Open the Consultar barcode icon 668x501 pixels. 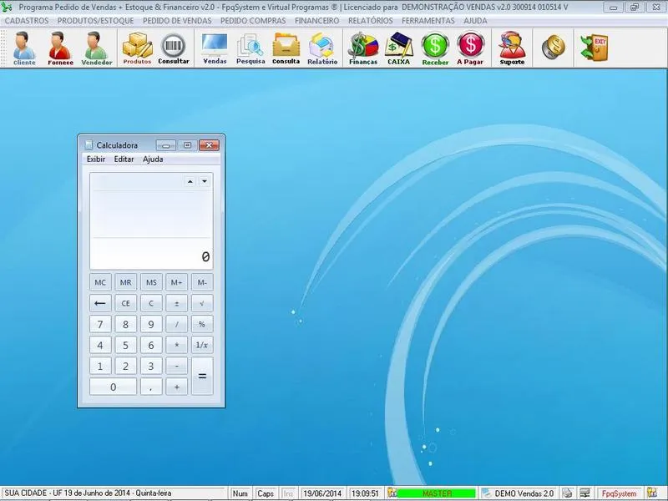(174, 48)
